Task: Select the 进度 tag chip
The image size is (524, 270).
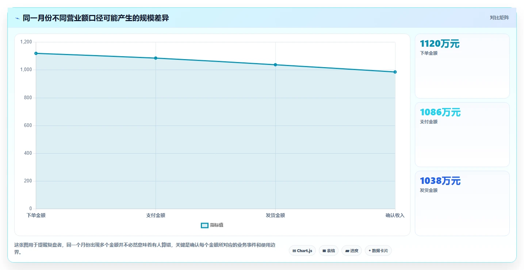Action: pos(352,251)
